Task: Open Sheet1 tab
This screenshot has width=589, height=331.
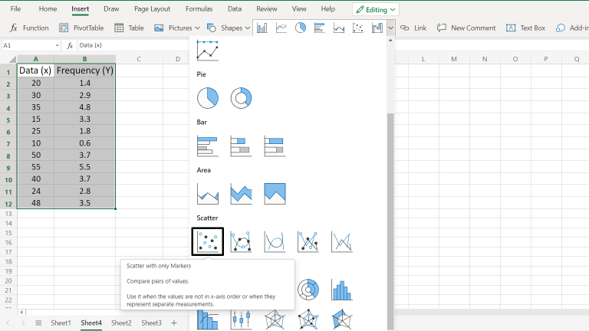Action: point(61,323)
